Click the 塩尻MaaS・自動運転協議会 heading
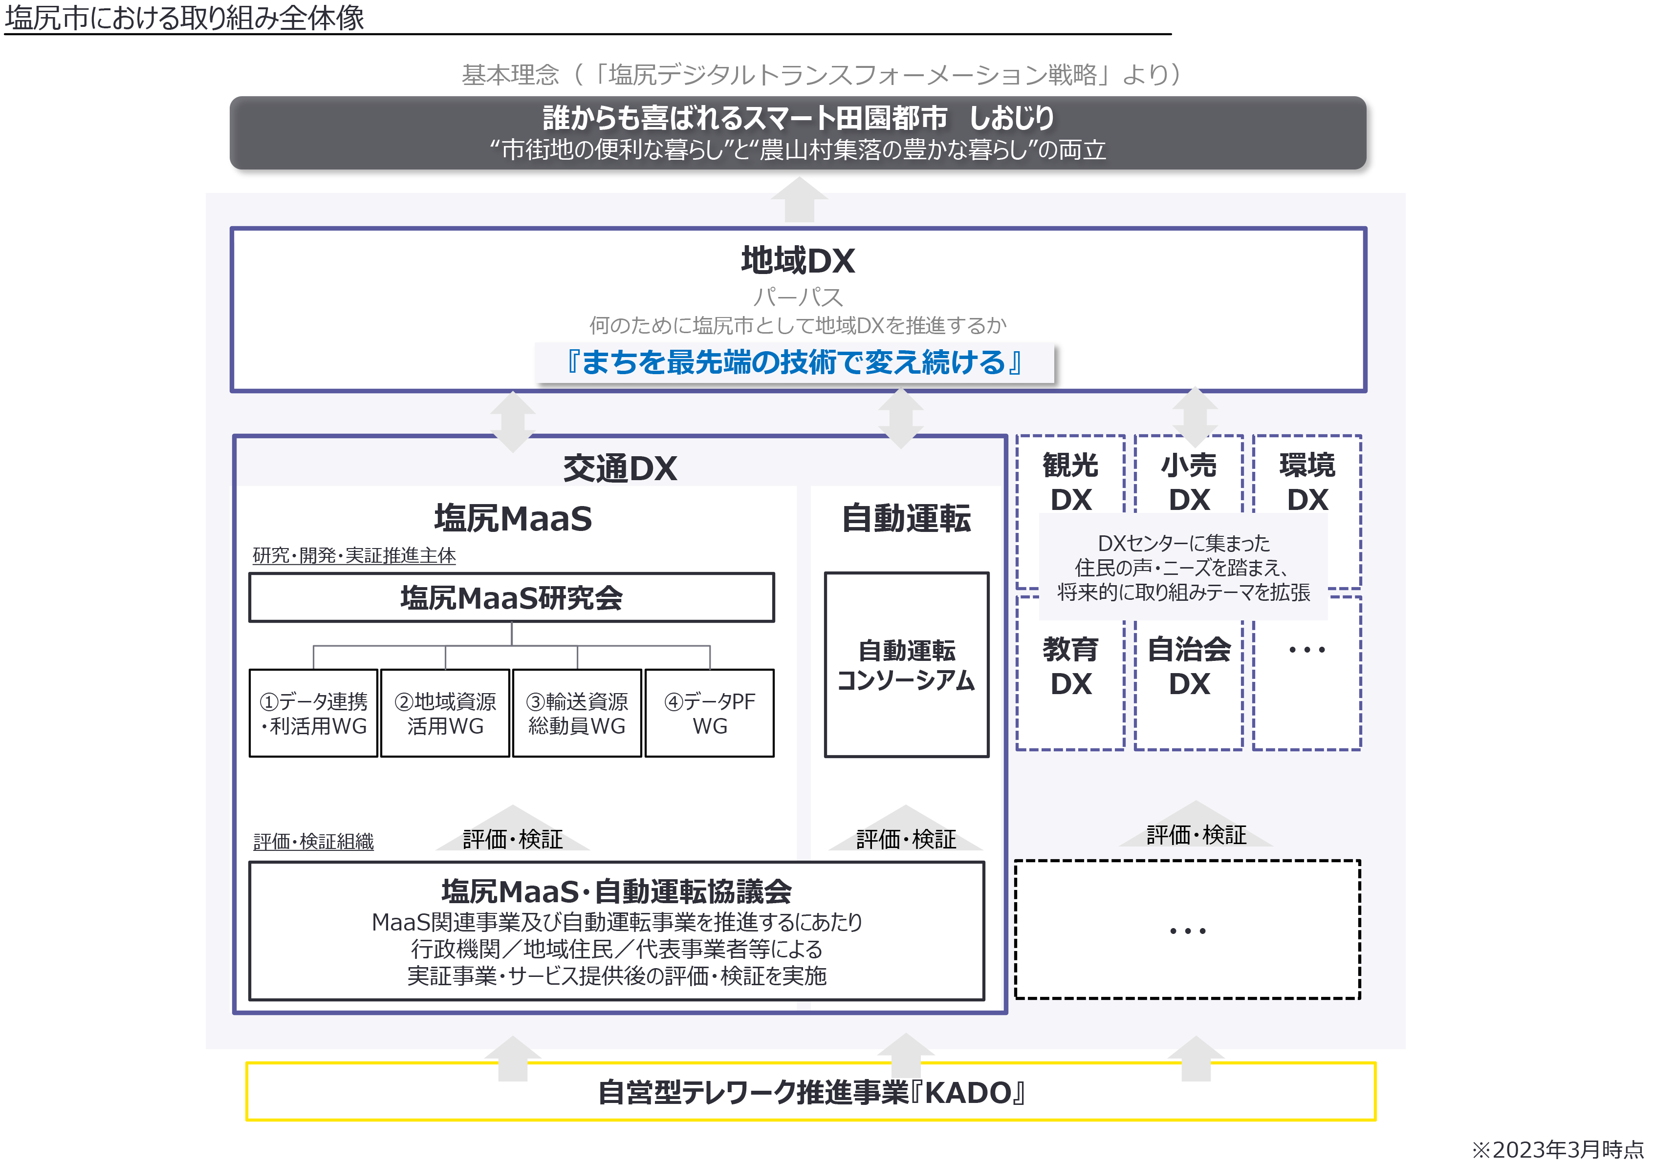The height and width of the screenshot is (1164, 1653). click(x=616, y=891)
